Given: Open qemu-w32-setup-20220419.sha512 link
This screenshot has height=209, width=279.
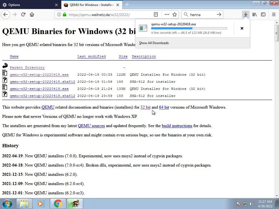Looking at the screenshot, I should tap(42, 96).
